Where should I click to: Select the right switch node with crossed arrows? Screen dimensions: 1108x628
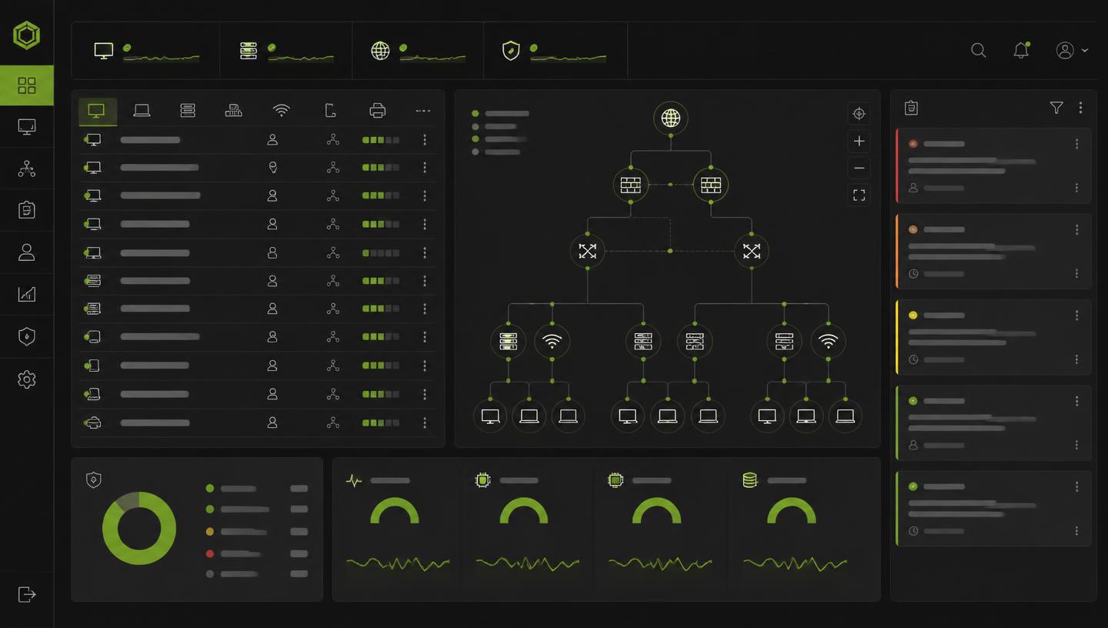(752, 251)
